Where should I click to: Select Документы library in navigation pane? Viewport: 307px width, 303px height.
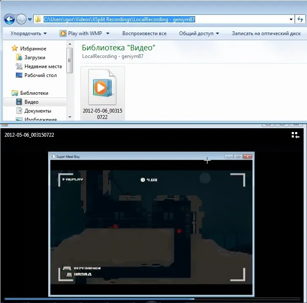(x=38, y=111)
